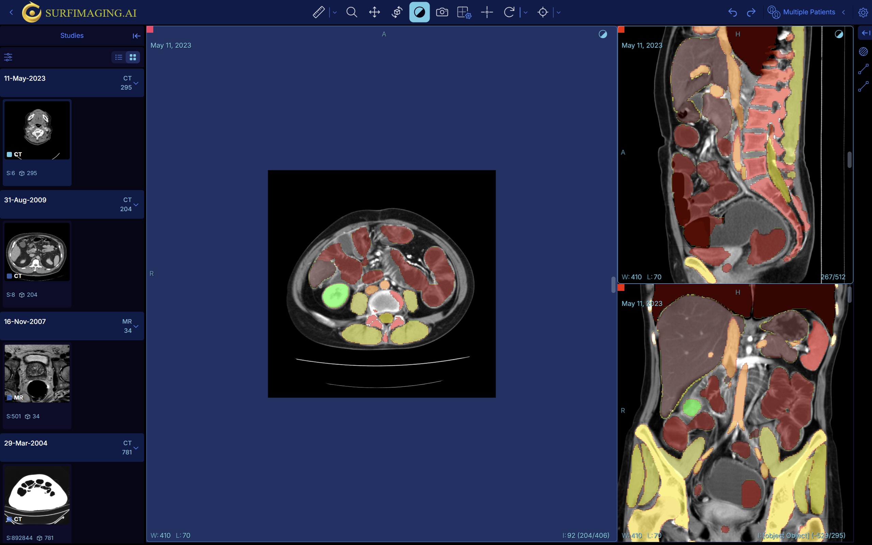This screenshot has height=545, width=872.
Task: Select the Pan tool
Action: [x=374, y=12]
